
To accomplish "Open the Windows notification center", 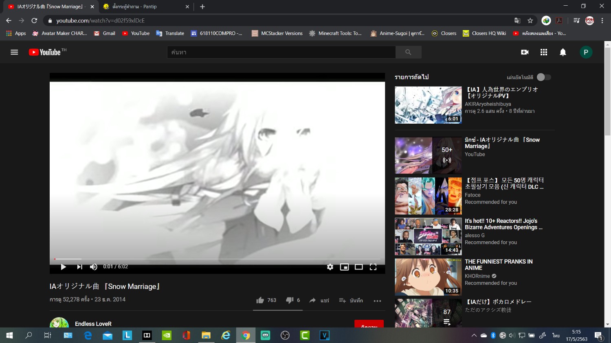I will pyautogui.click(x=599, y=336).
